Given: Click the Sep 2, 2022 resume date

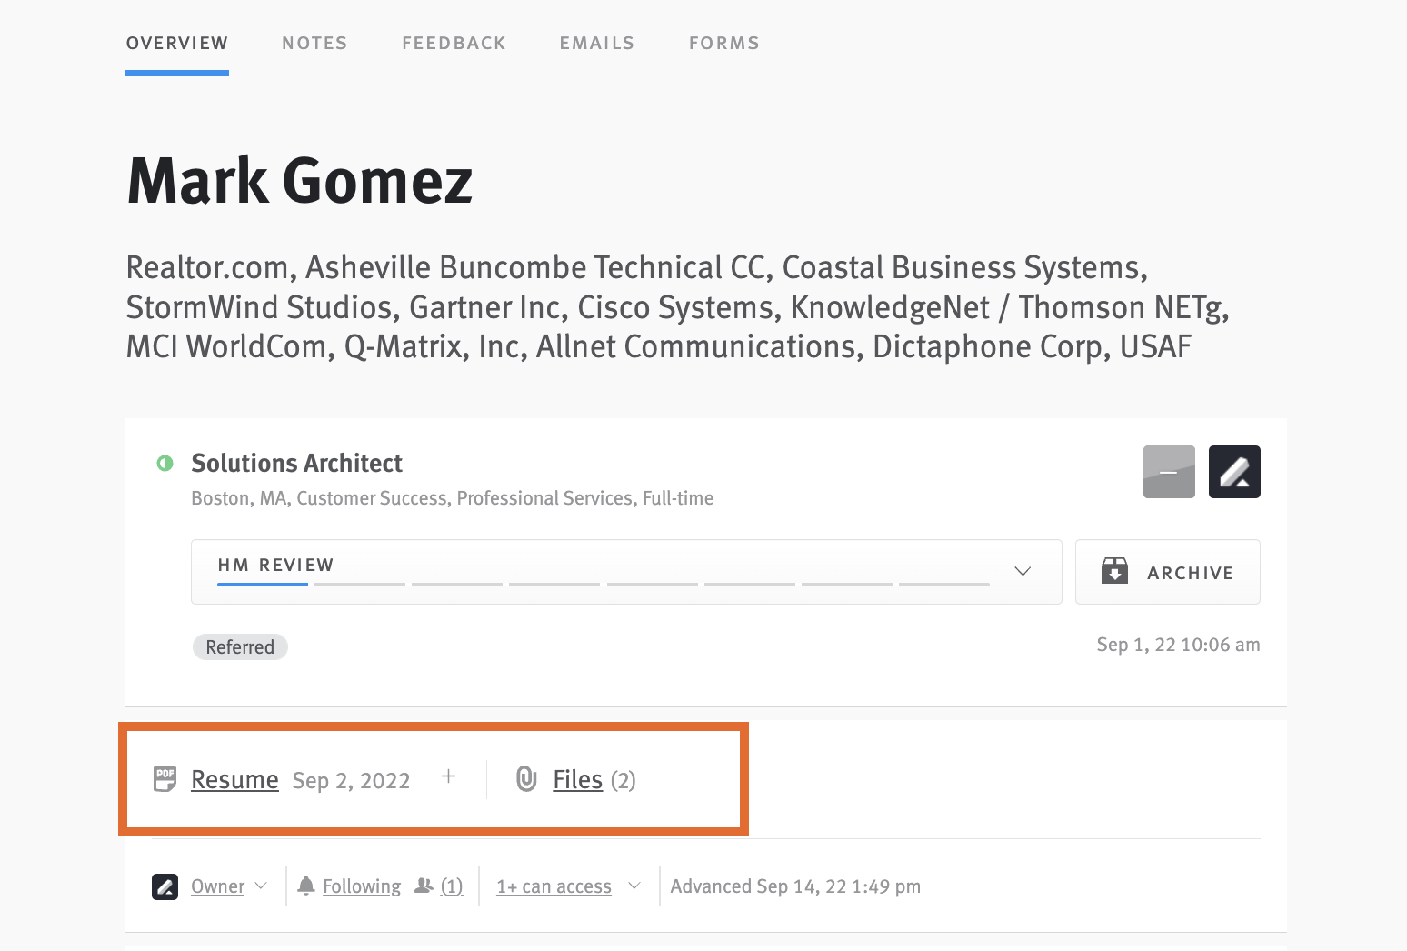Looking at the screenshot, I should (351, 781).
